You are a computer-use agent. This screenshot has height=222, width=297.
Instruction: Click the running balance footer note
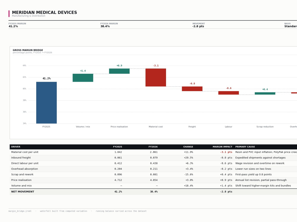coord(121,211)
